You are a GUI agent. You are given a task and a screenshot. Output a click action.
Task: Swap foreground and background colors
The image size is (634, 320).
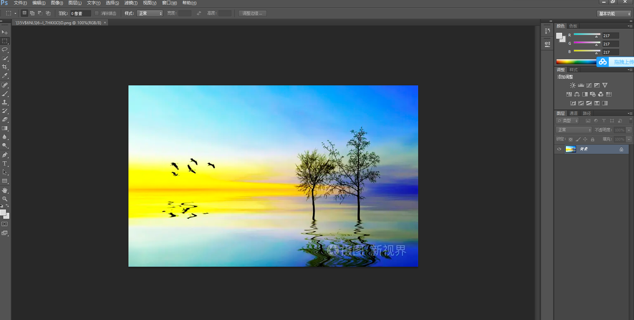7,206
